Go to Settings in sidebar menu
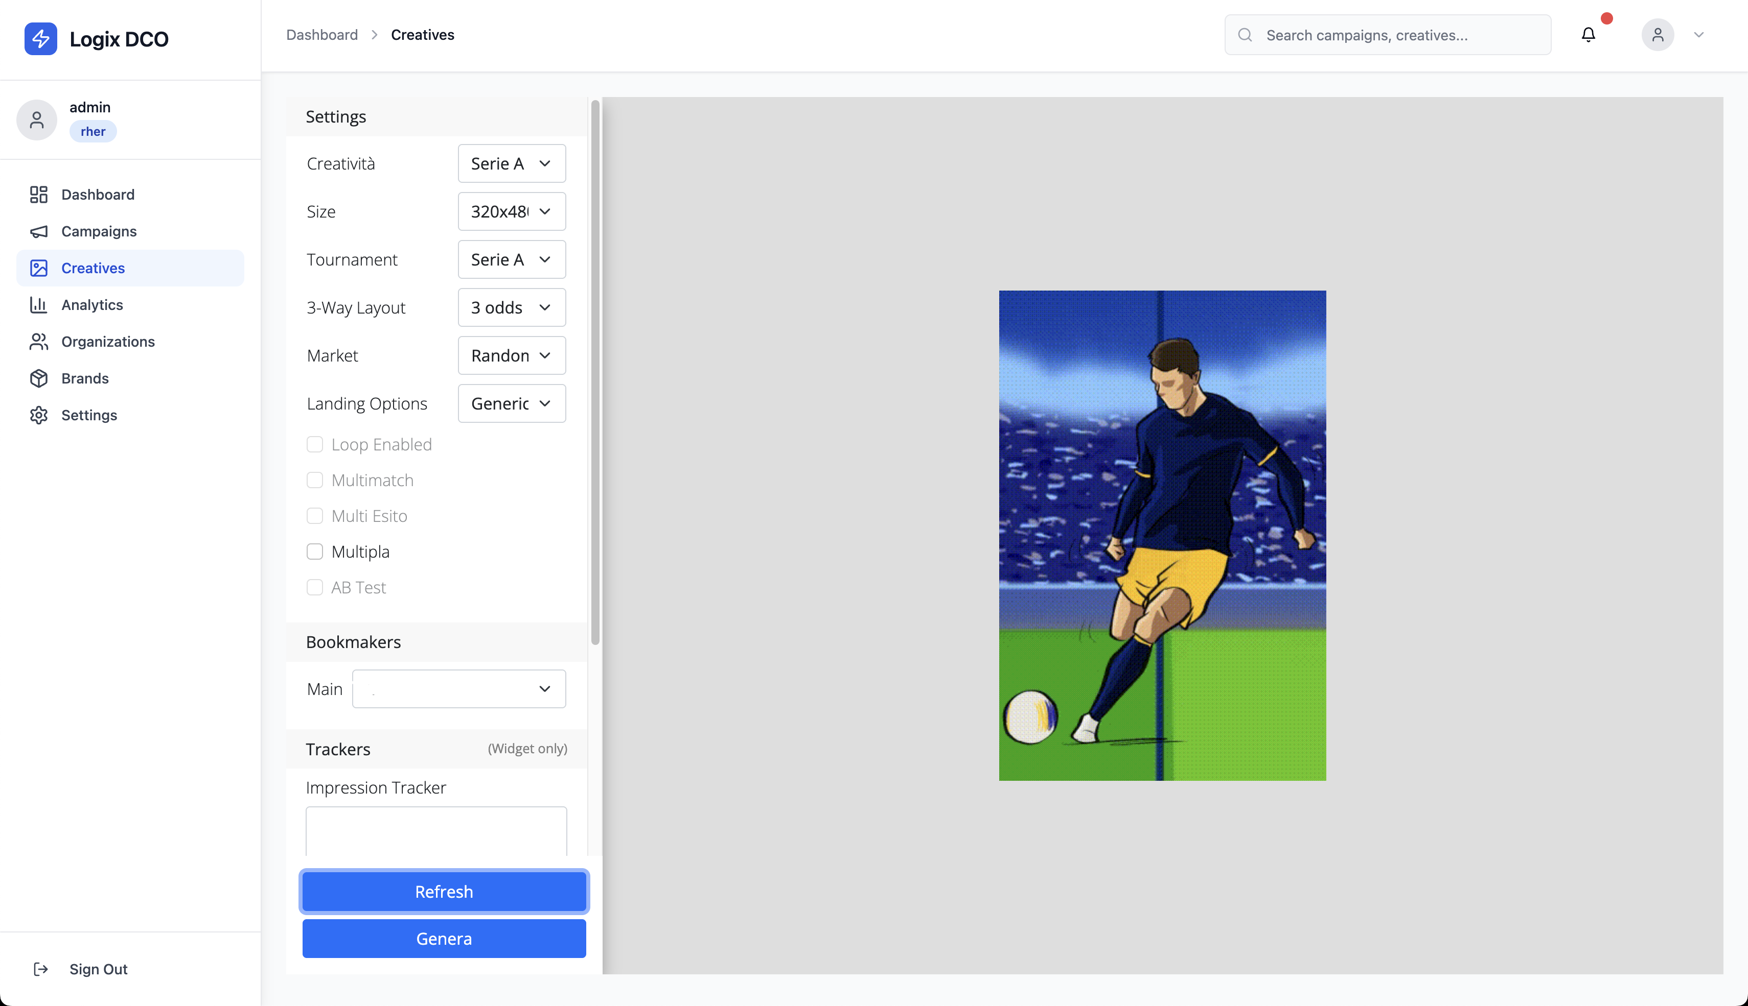 tap(88, 415)
